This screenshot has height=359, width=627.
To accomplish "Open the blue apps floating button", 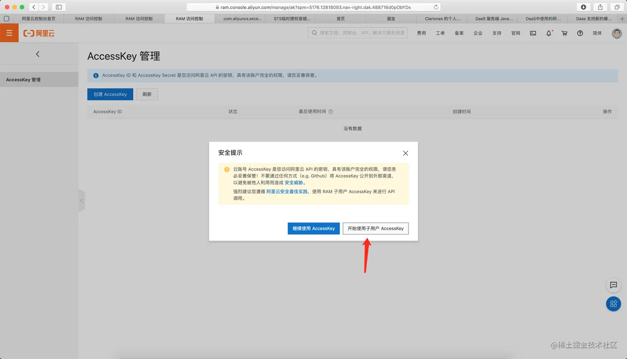I will (x=613, y=304).
